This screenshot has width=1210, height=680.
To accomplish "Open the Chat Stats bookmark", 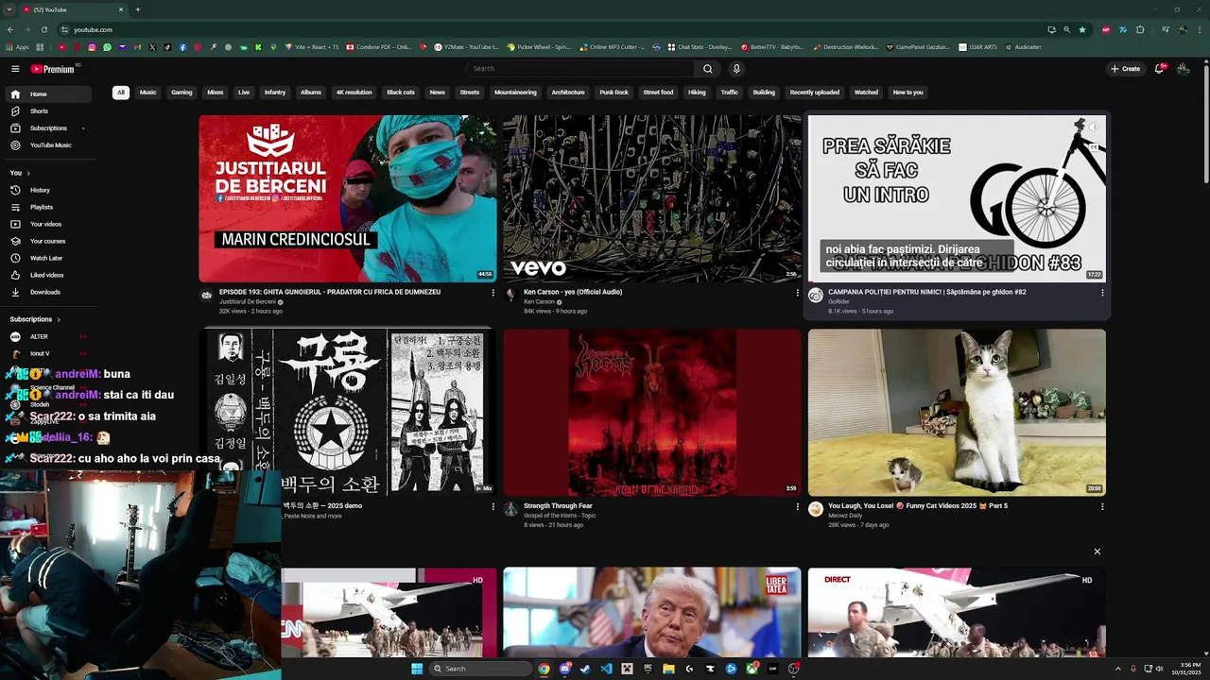I will coord(700,47).
